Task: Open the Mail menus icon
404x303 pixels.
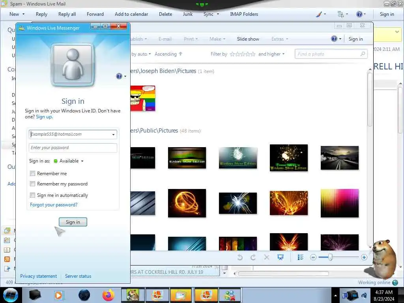Action: pos(340,14)
